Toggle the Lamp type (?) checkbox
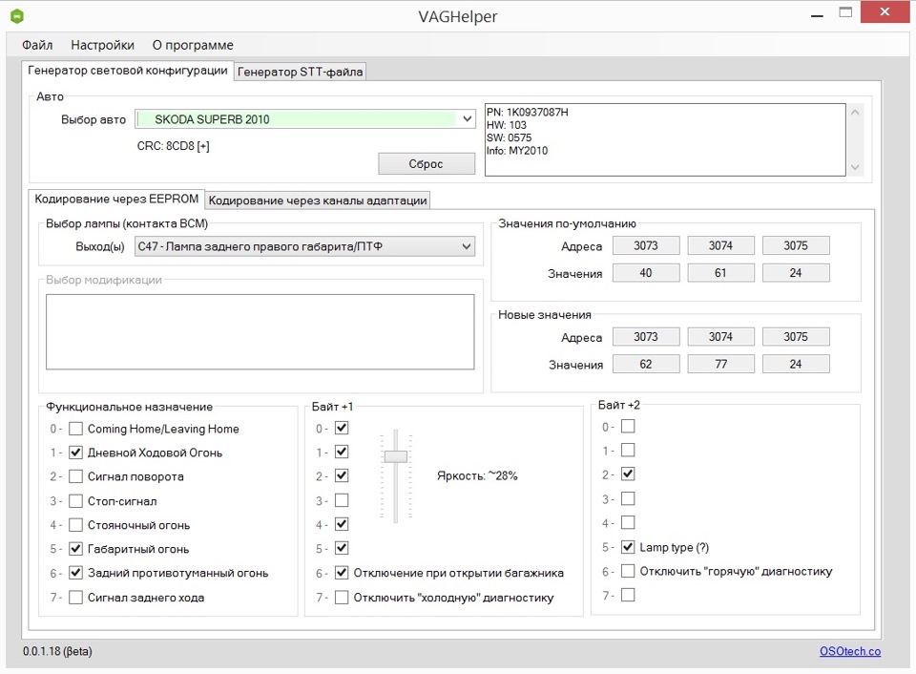Screen dimensions: 916x674 coord(628,547)
